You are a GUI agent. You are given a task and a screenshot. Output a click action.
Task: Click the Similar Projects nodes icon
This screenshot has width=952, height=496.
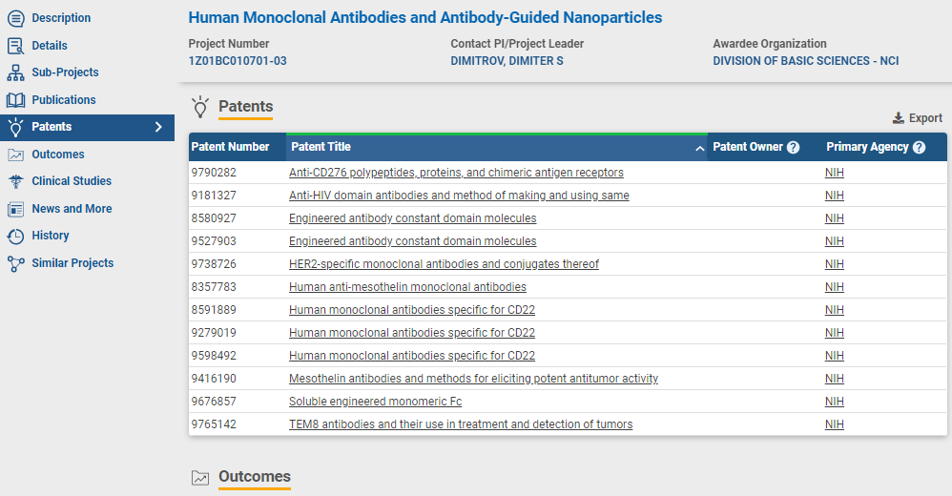click(x=15, y=263)
